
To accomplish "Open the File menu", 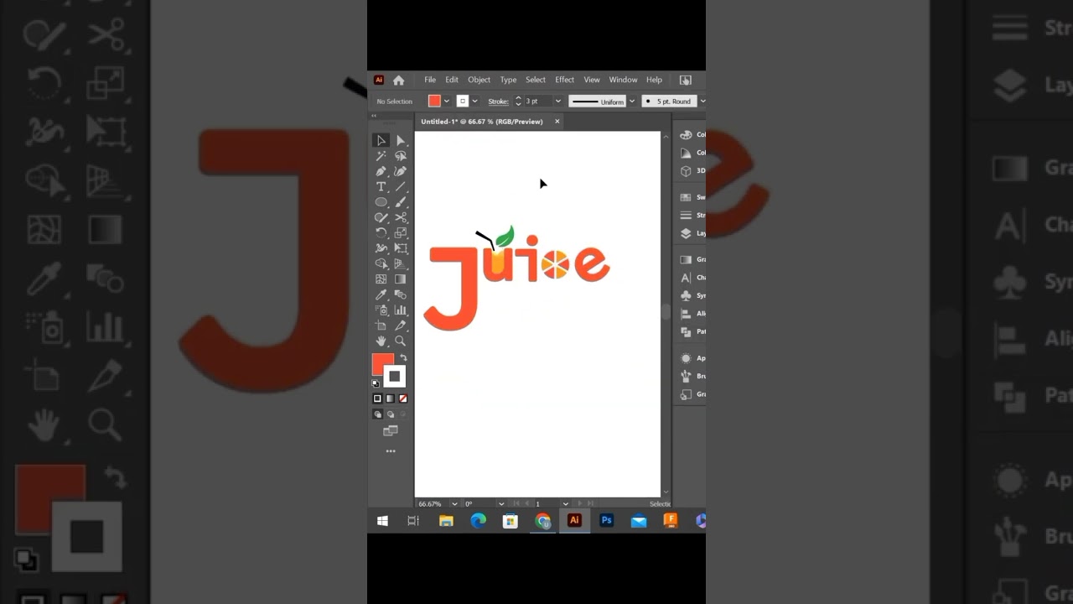I will click(430, 80).
